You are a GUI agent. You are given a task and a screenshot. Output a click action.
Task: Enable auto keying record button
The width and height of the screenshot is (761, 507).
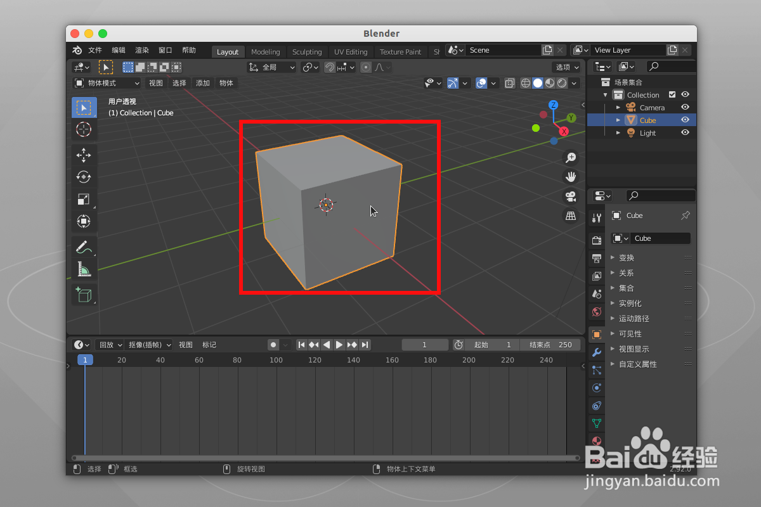(x=273, y=345)
